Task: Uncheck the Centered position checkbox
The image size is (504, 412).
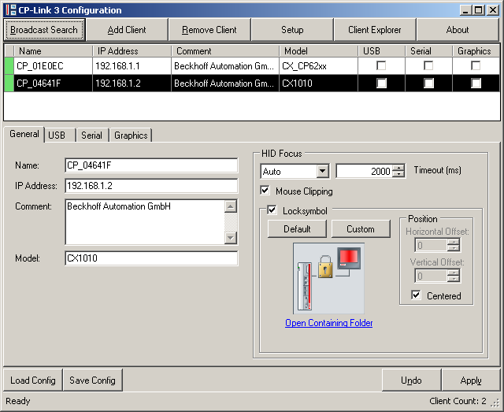Action: coord(416,295)
